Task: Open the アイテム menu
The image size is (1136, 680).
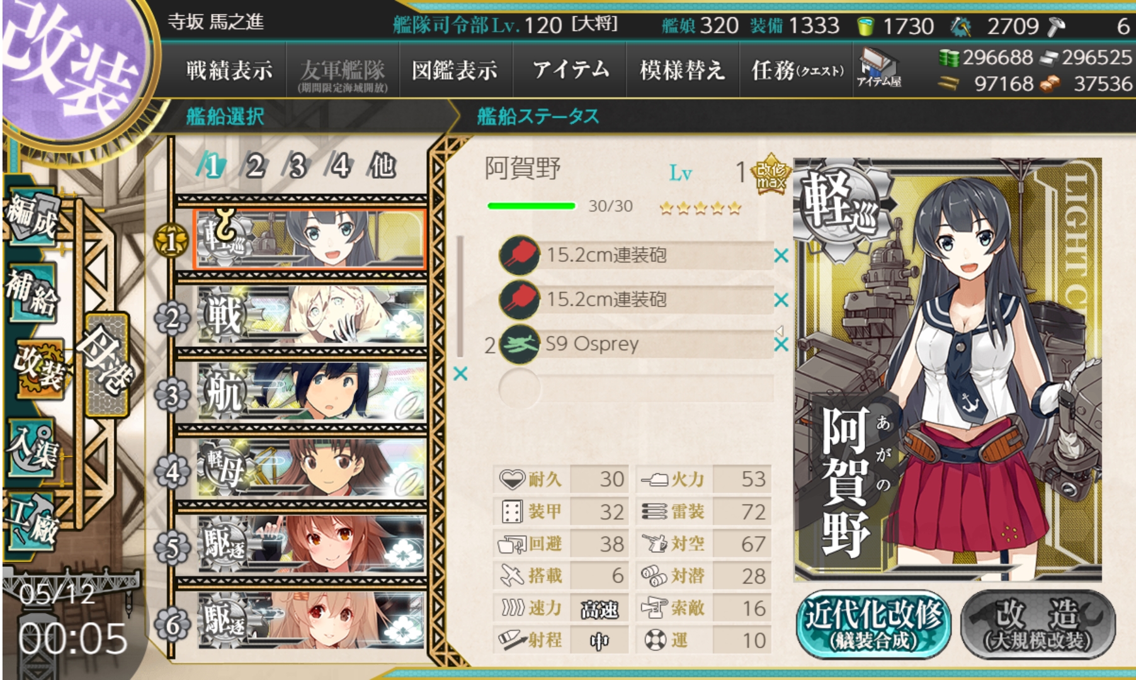Action: pyautogui.click(x=571, y=70)
